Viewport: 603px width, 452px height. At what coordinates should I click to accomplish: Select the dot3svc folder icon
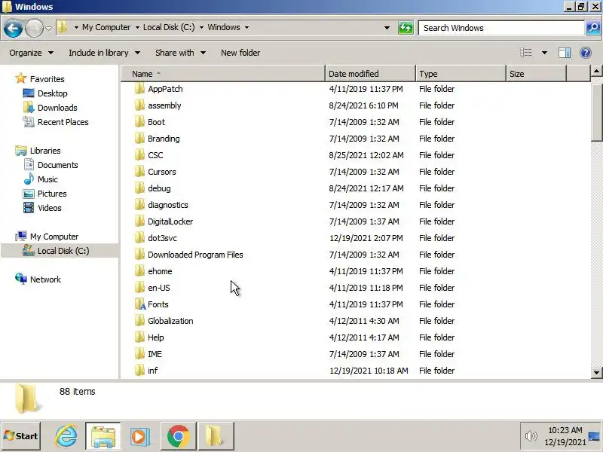click(x=139, y=238)
